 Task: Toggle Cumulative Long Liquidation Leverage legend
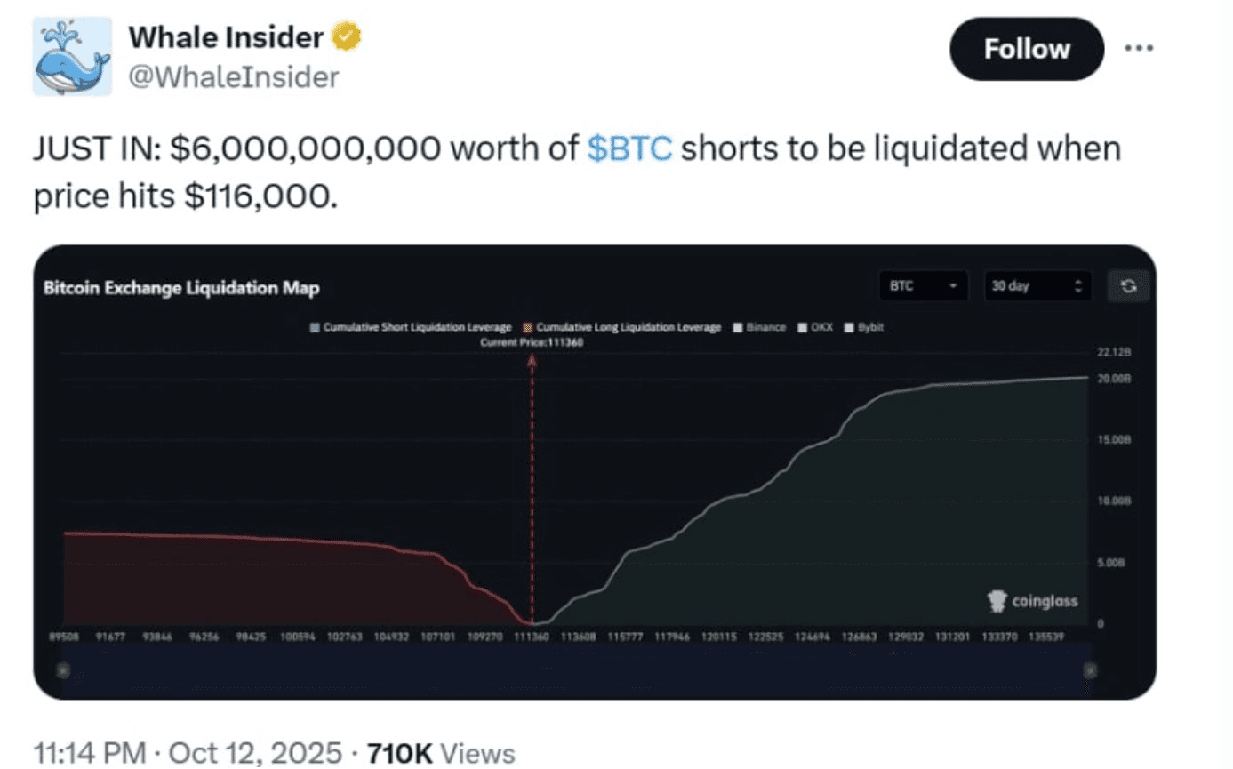(x=623, y=327)
